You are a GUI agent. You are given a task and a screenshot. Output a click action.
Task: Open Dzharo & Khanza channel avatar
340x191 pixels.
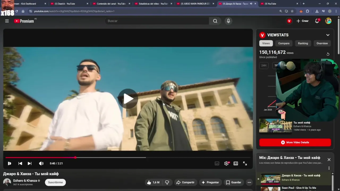point(7,182)
